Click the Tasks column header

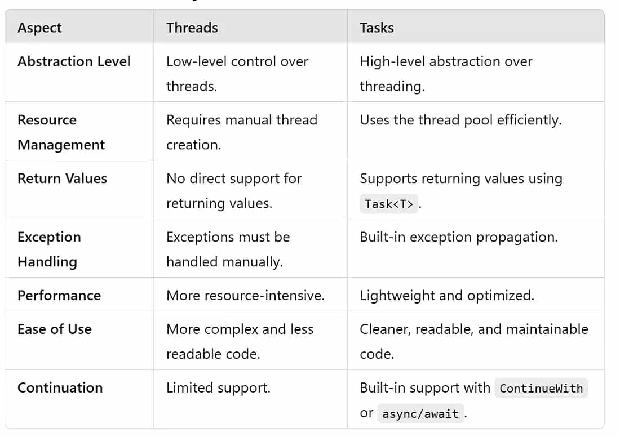coord(377,28)
